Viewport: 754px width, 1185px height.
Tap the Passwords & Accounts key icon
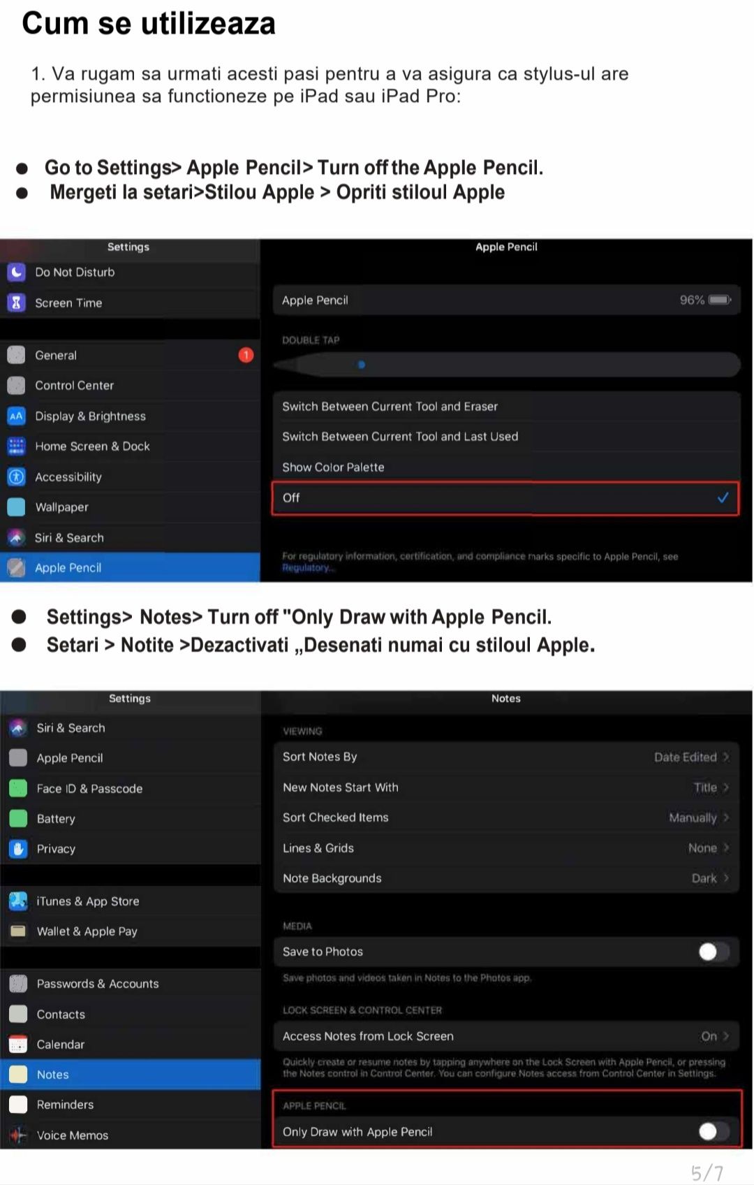coord(18,983)
